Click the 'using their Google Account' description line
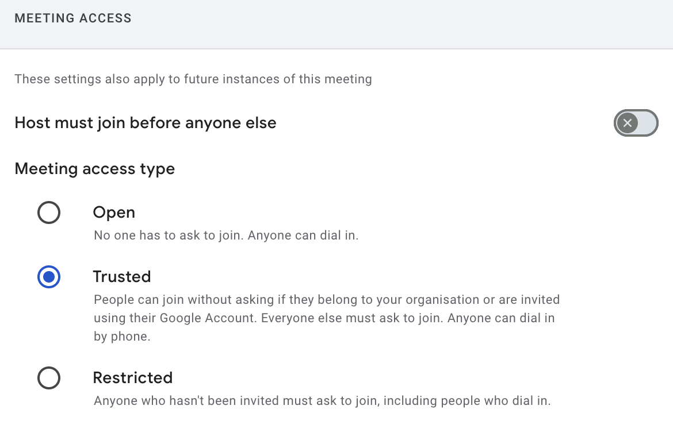Viewport: 673px width, 421px height. [x=324, y=318]
